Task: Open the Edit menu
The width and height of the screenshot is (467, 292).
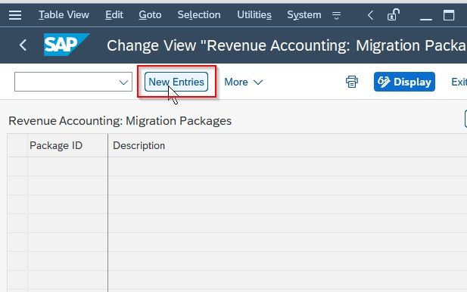Action: (114, 15)
